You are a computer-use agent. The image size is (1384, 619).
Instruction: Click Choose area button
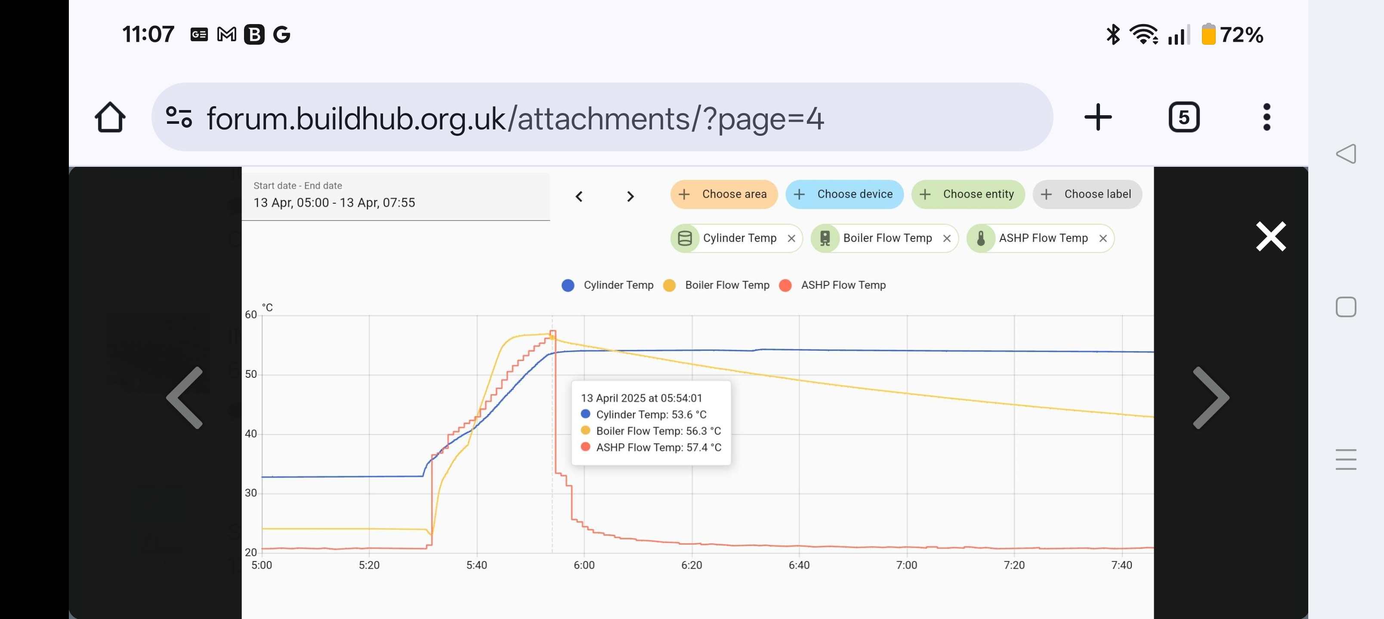point(724,194)
